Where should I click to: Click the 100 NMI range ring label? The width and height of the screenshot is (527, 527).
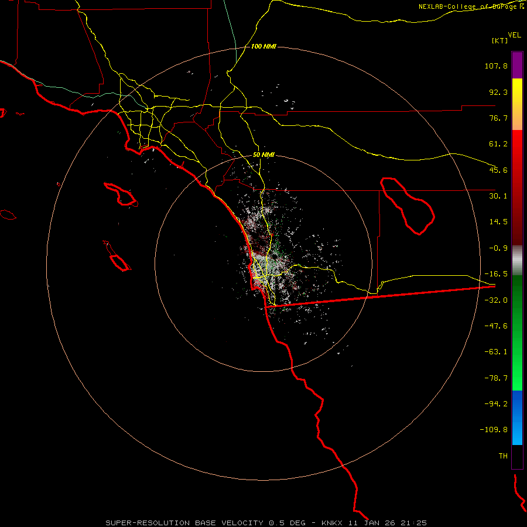[263, 46]
